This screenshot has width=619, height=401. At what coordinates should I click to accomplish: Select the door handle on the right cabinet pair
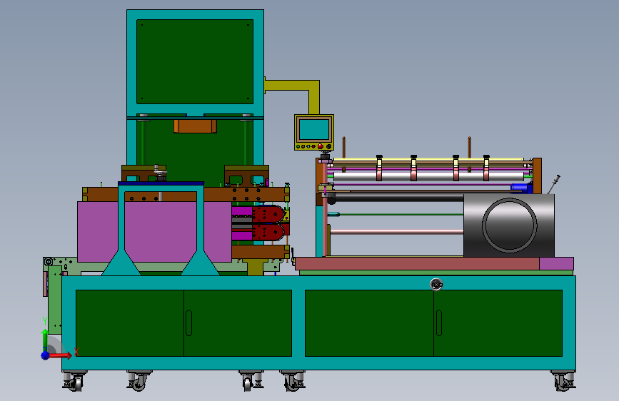coord(438,323)
